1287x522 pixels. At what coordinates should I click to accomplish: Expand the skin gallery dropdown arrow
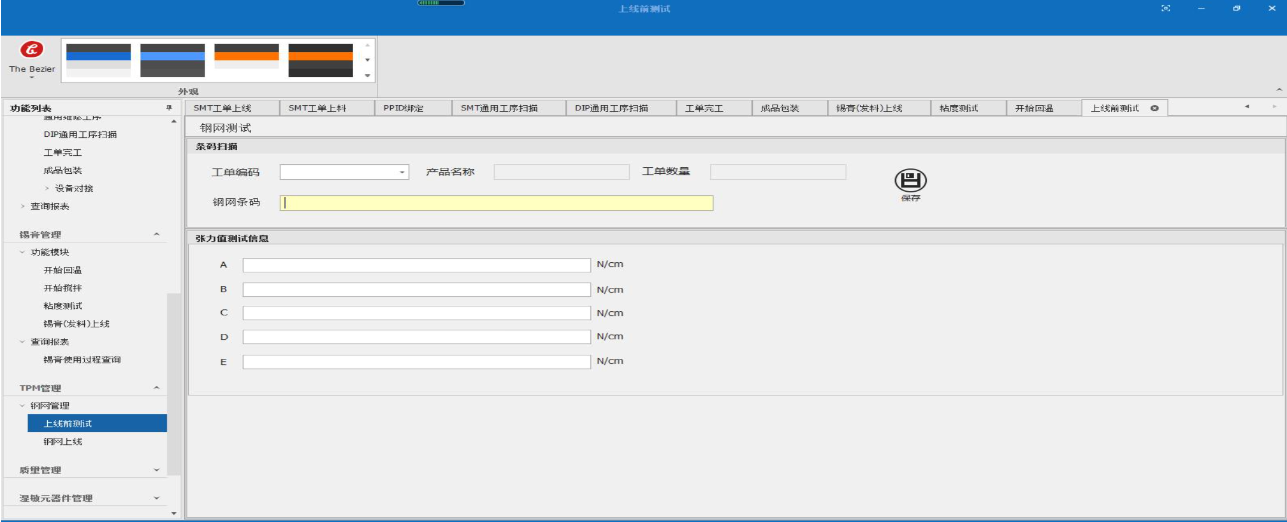pos(367,75)
